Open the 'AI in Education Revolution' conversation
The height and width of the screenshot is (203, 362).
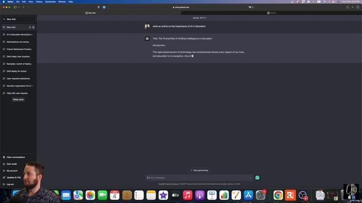tap(19, 34)
